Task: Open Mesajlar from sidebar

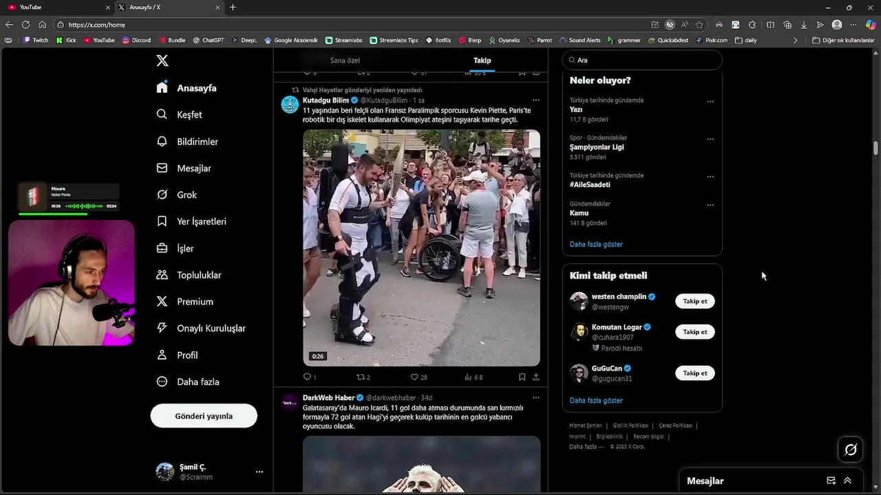Action: pyautogui.click(x=184, y=168)
